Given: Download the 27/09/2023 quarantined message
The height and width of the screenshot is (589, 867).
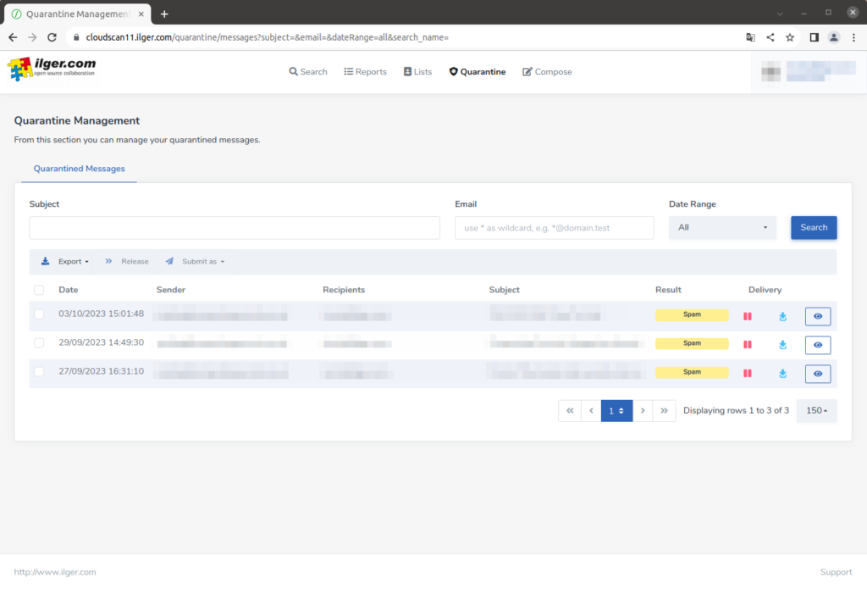Looking at the screenshot, I should 782,373.
